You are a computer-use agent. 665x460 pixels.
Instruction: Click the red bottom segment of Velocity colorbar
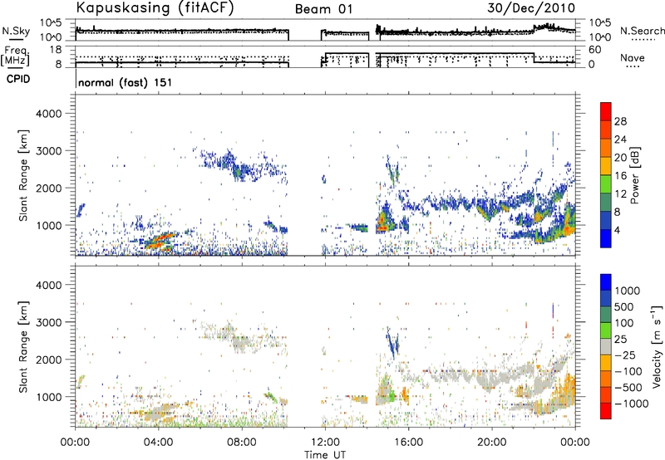coord(606,411)
